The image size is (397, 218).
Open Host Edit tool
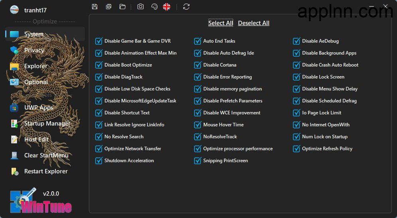pos(45,139)
